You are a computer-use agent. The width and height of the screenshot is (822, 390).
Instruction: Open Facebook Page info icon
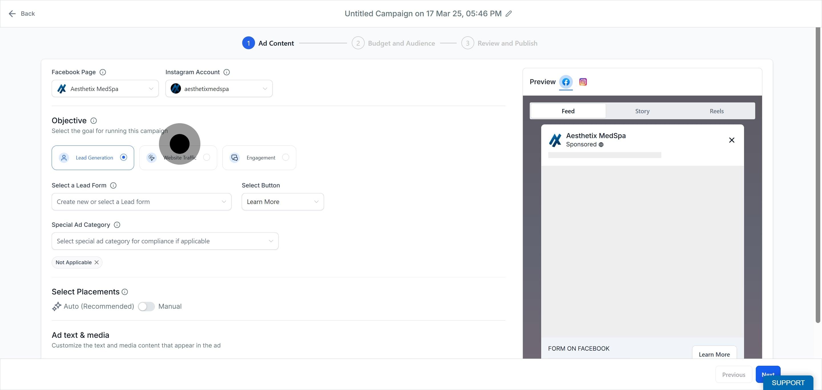pos(103,72)
